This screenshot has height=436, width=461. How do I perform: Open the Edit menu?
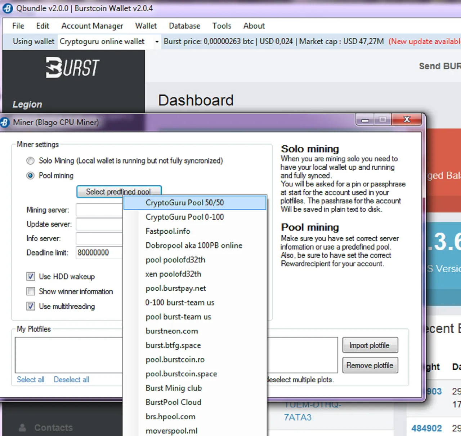tap(42, 26)
